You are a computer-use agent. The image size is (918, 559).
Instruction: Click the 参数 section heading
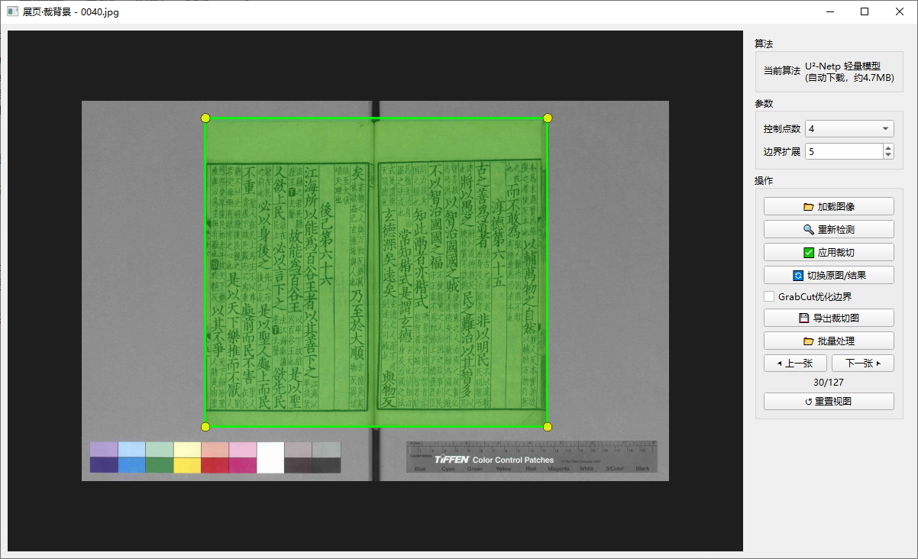point(764,103)
